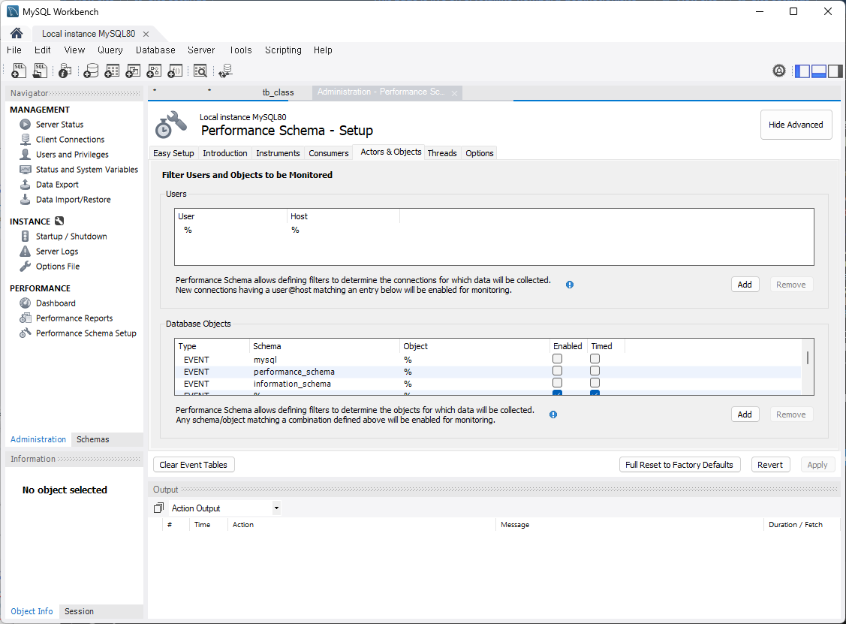This screenshot has width=846, height=624.
Task: Toggle the bottom output panel icon
Action: point(819,71)
